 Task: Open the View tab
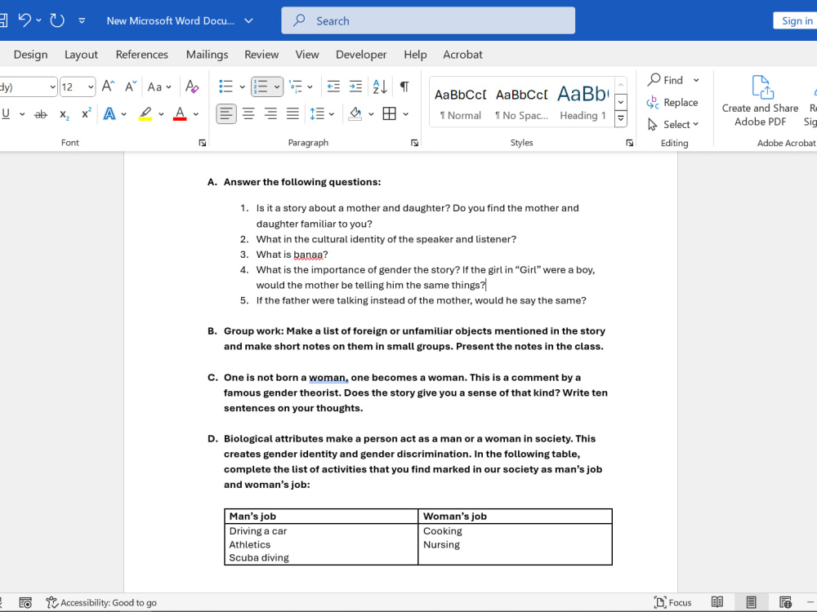tap(307, 54)
